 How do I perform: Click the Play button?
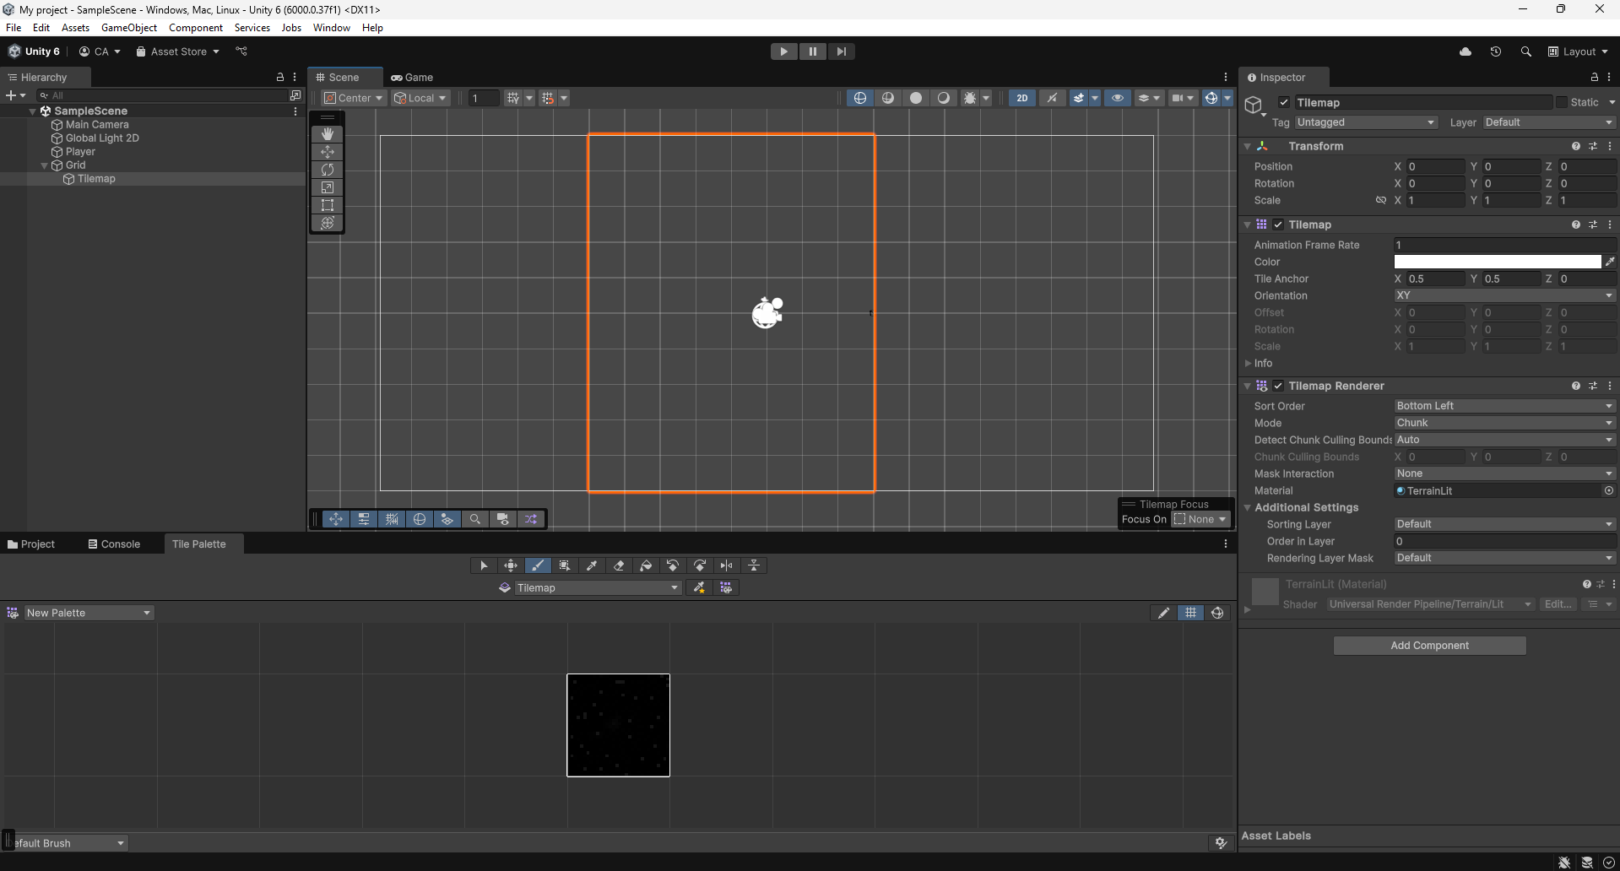tap(784, 51)
